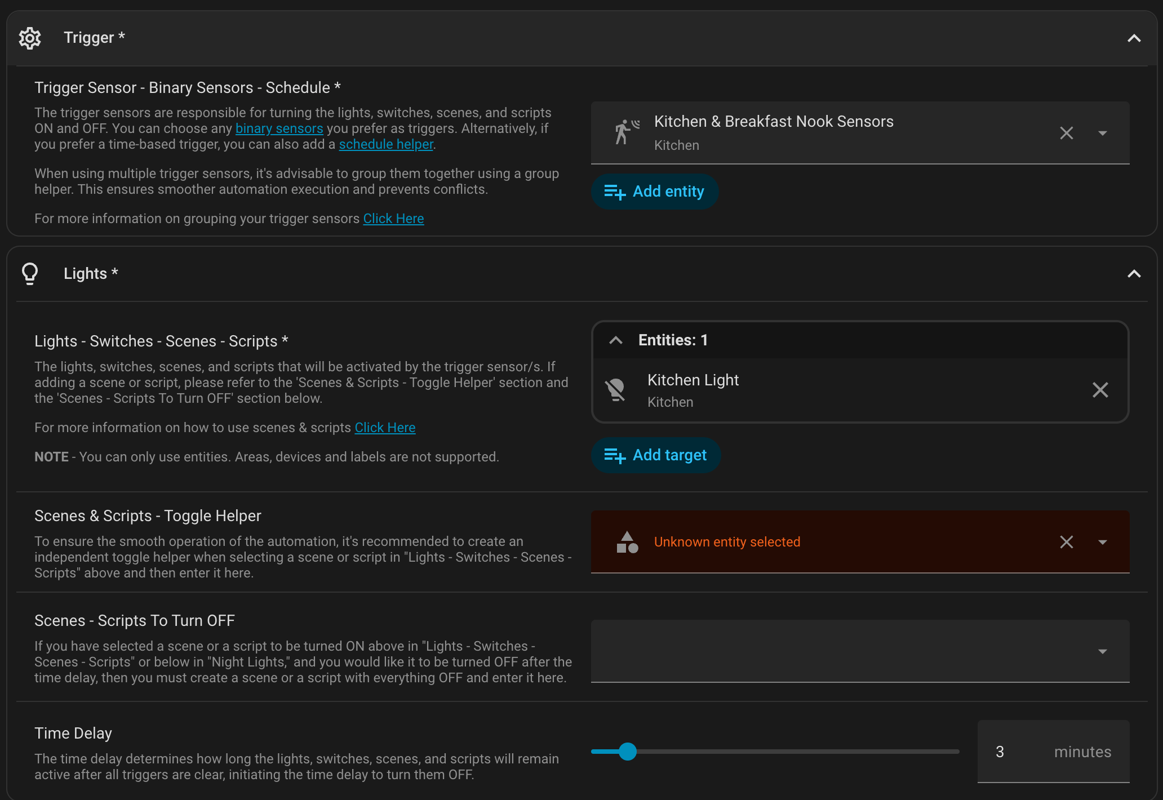This screenshot has width=1163, height=800.
Task: Open the Toggle Helper entity dropdown
Action: click(x=1103, y=542)
